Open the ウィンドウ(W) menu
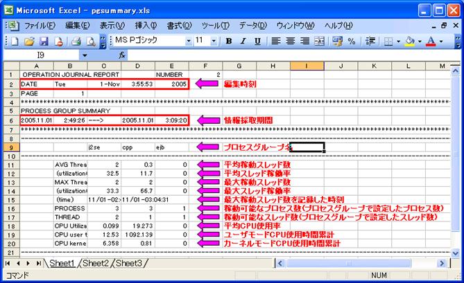Viewport: 464px width, 283px height. [295, 26]
